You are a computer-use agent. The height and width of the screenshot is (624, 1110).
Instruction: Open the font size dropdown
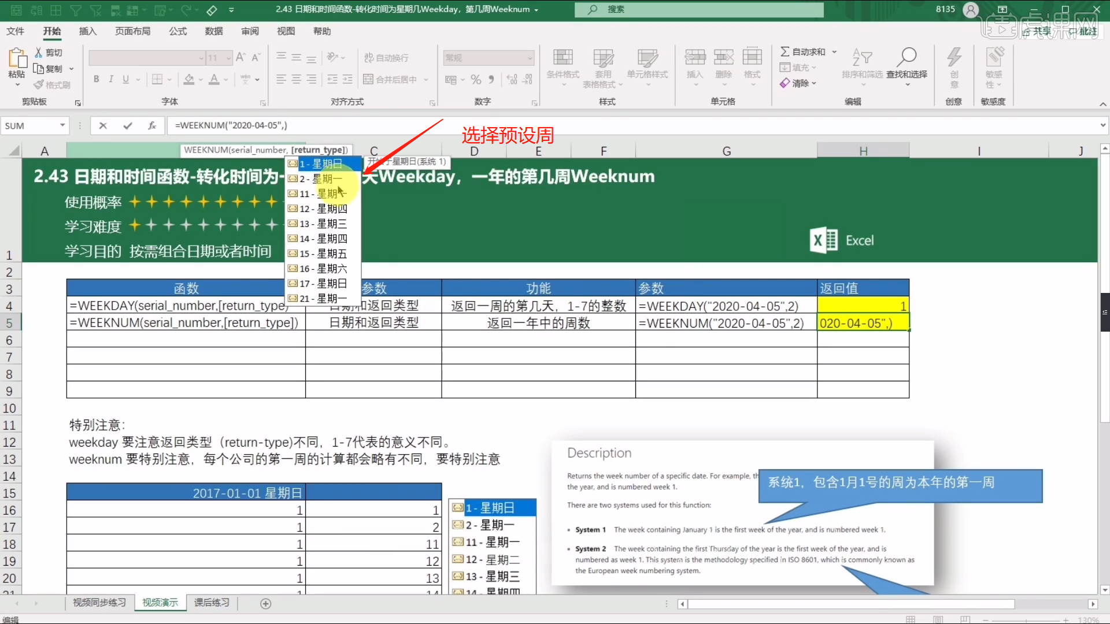(227, 58)
